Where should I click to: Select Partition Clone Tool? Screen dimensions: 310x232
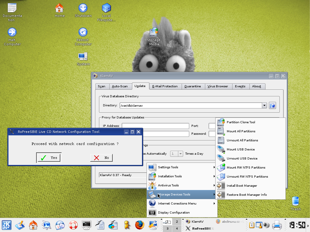[x=250, y=122]
